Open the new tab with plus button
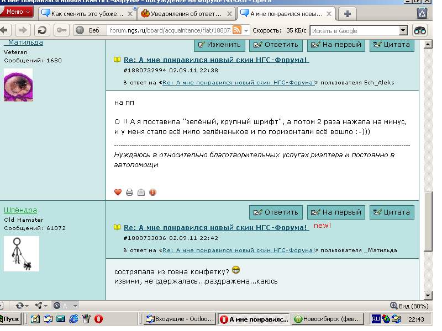This screenshot has height=331, width=442. click(x=347, y=13)
